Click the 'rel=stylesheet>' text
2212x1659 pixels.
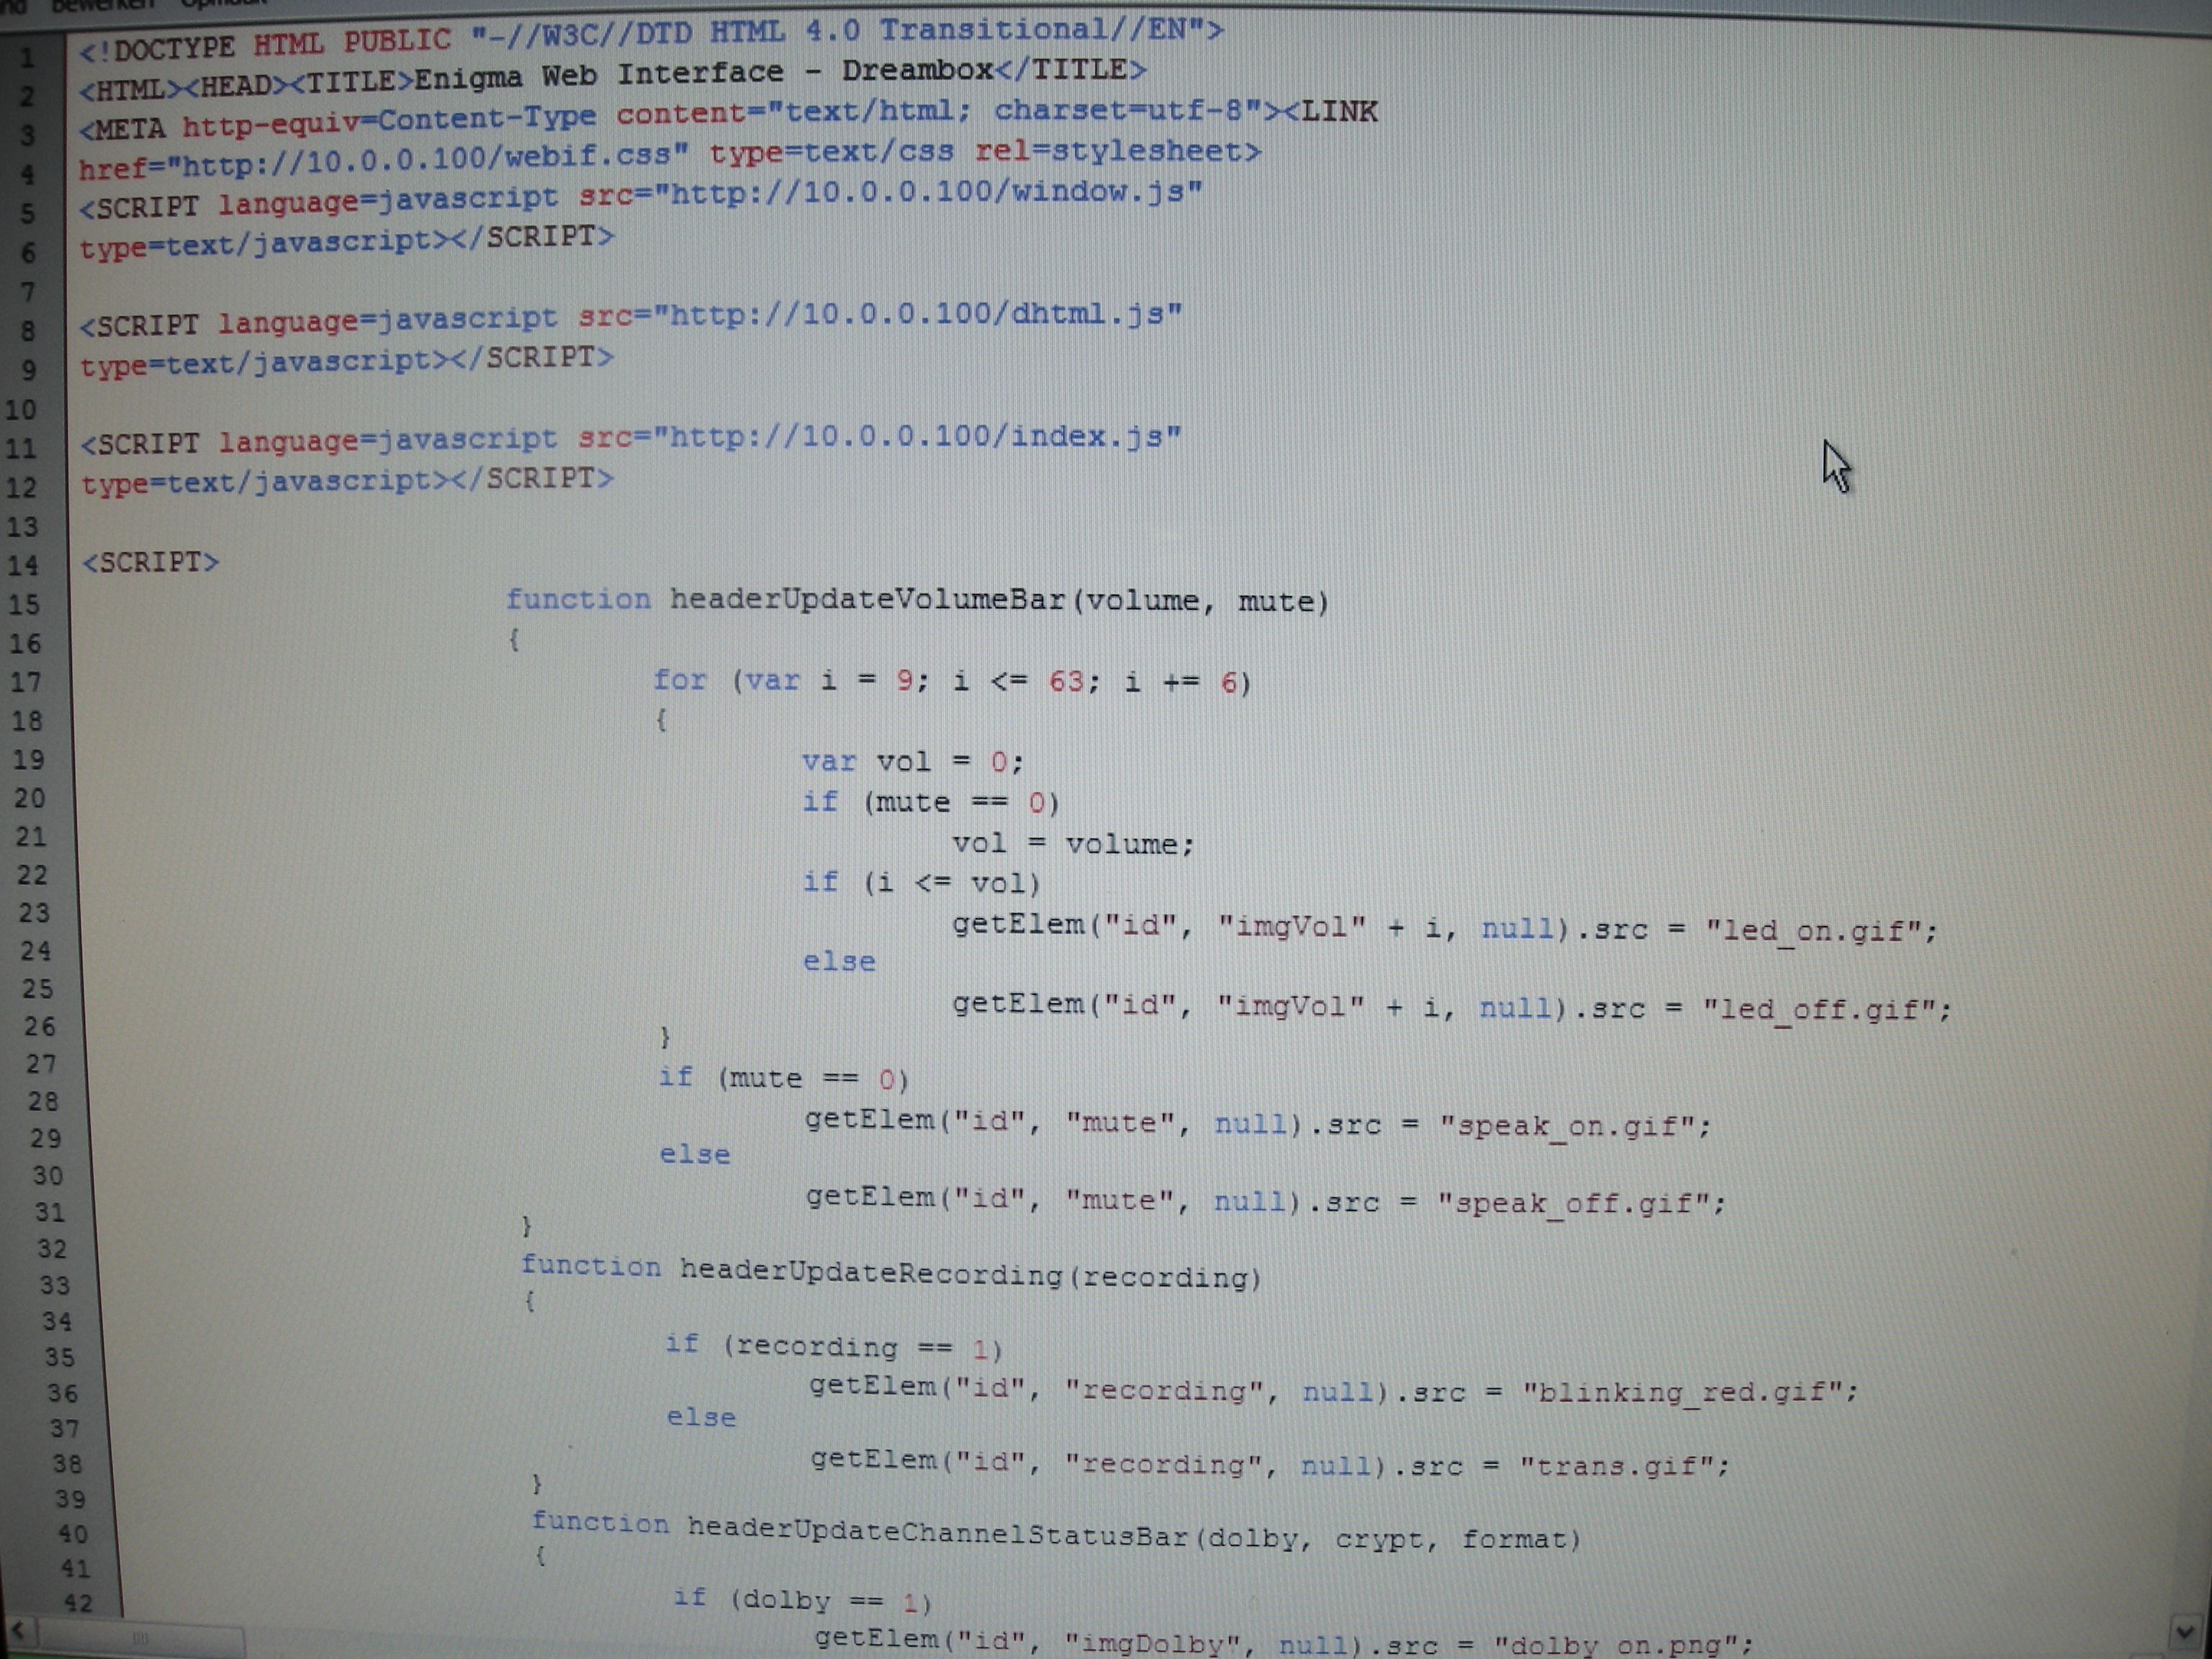(x=1118, y=151)
